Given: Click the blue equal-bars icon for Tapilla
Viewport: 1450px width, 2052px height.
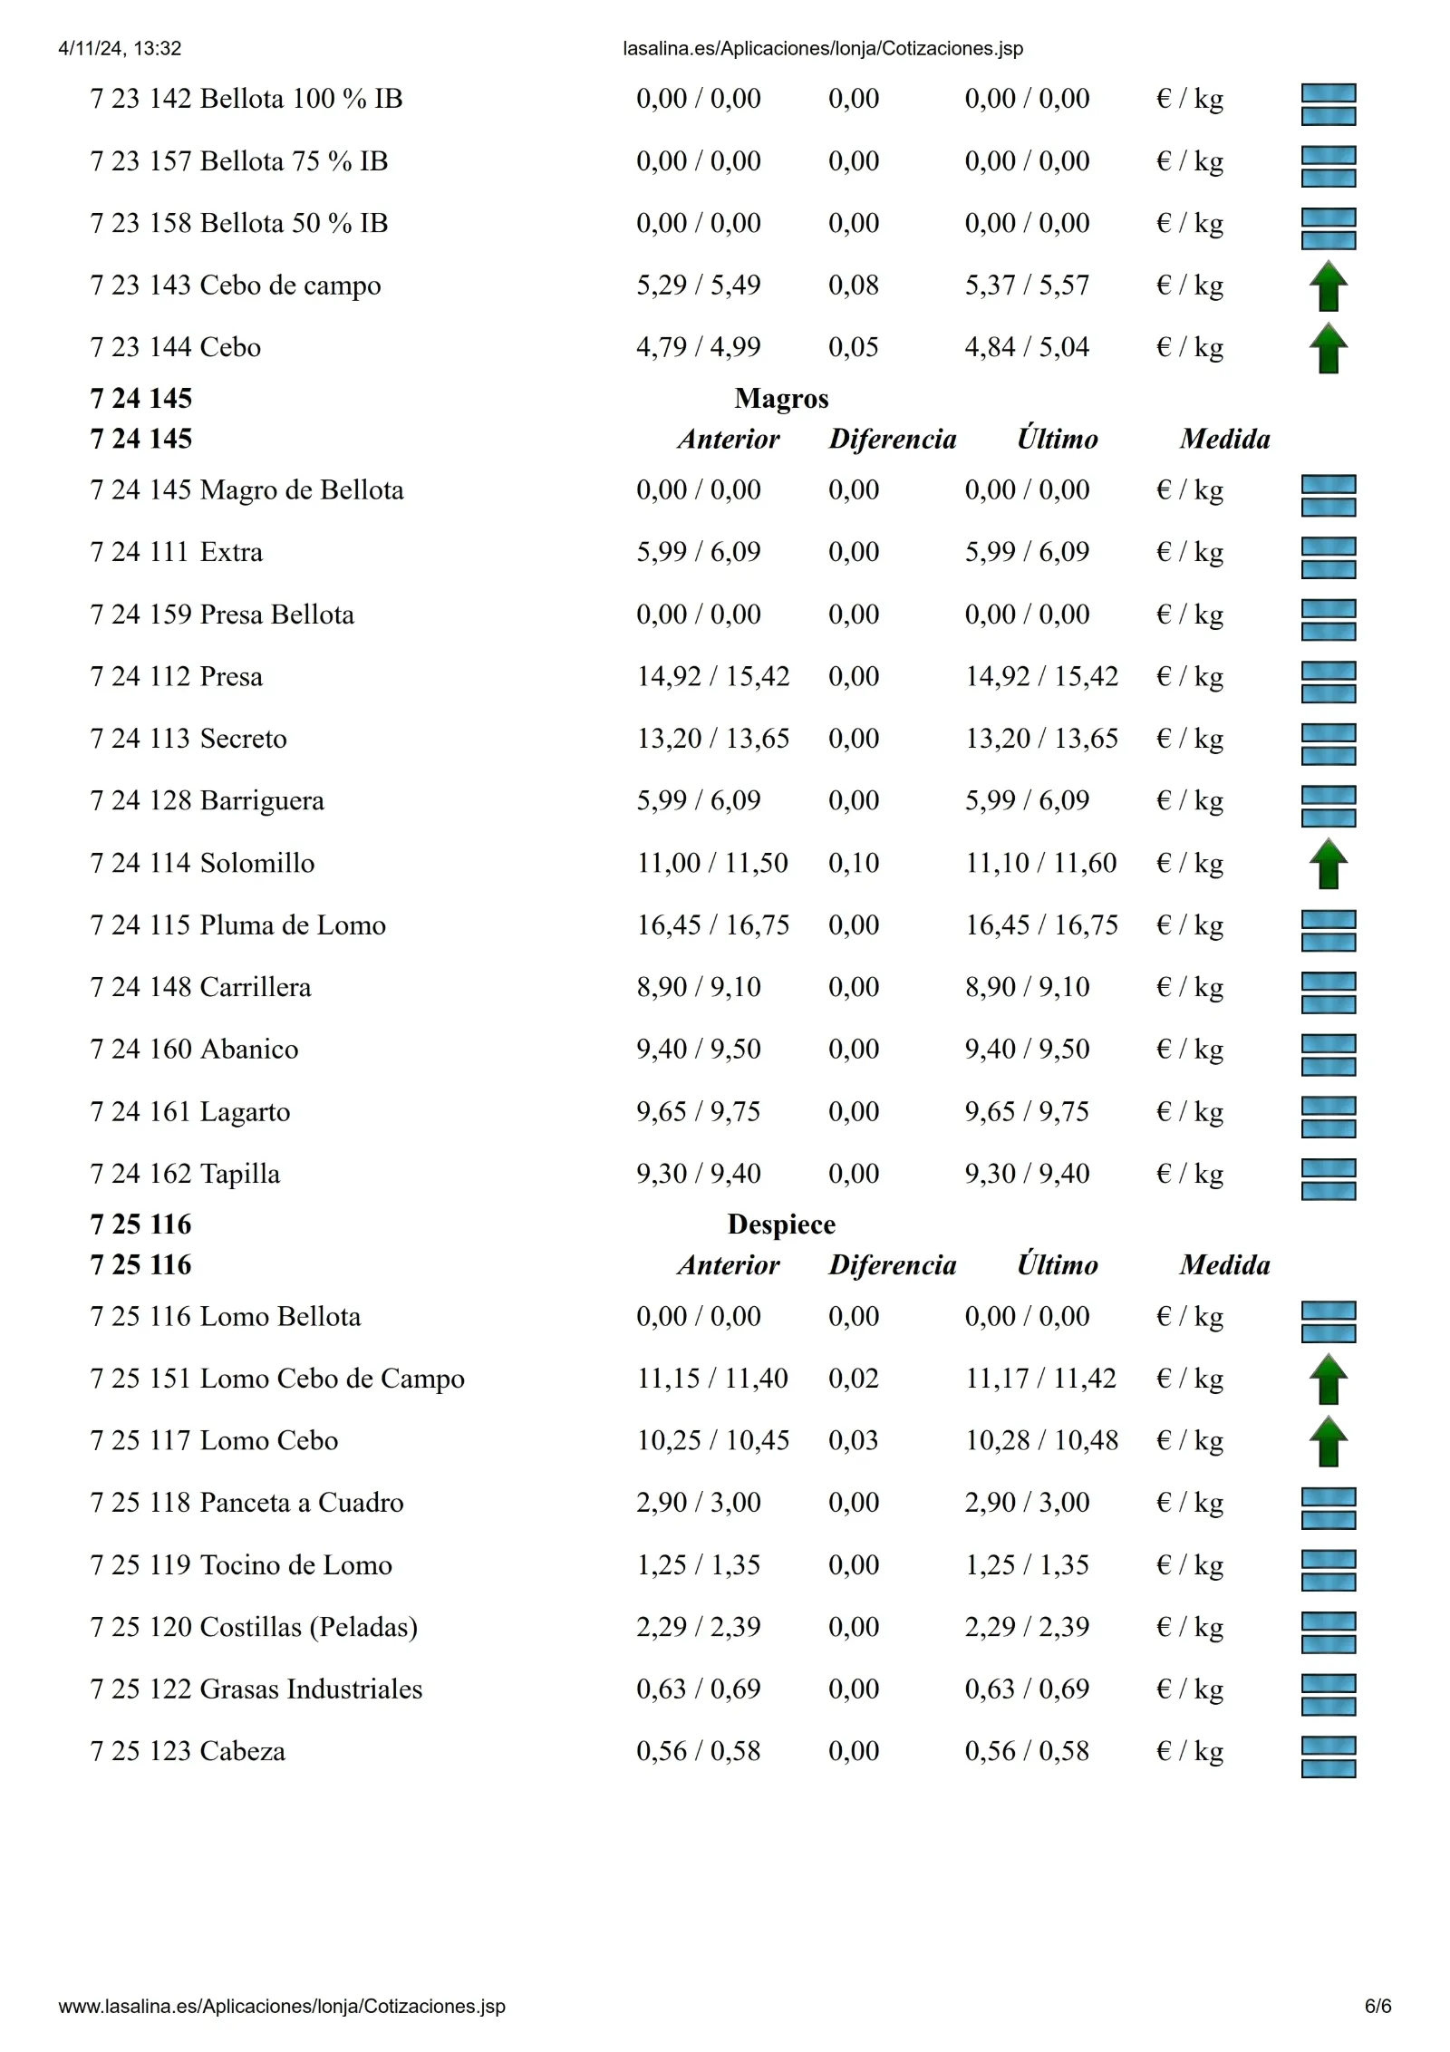Looking at the screenshot, I should [x=1329, y=1179].
